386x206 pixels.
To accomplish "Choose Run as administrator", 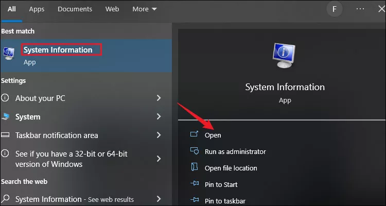I will pyautogui.click(x=235, y=151).
